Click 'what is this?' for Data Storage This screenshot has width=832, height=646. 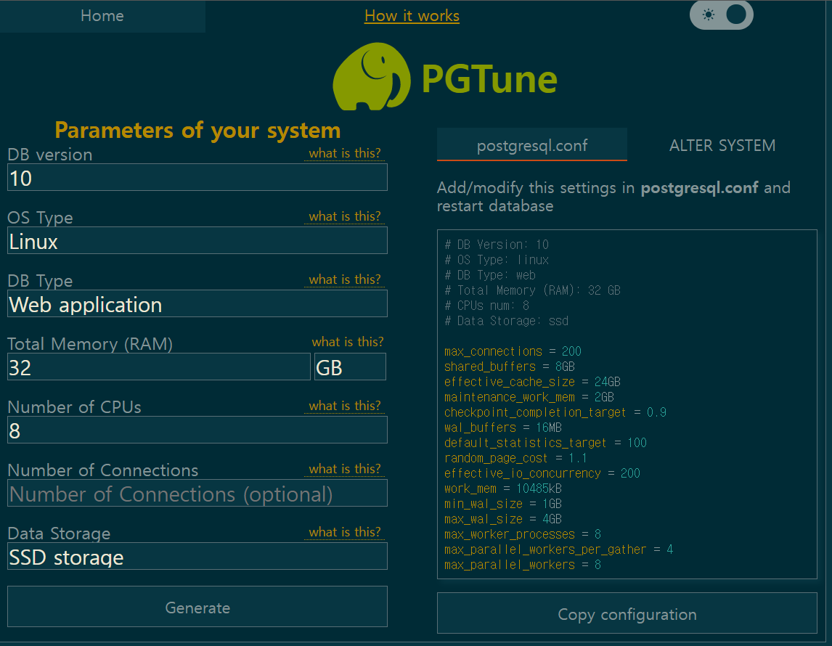coord(344,532)
